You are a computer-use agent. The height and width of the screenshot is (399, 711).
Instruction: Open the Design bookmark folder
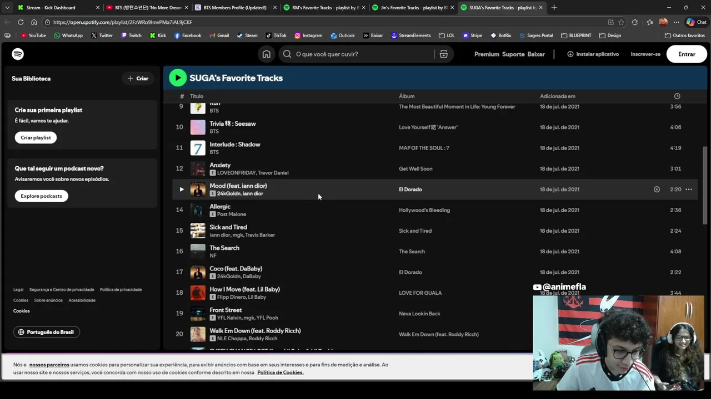point(610,35)
